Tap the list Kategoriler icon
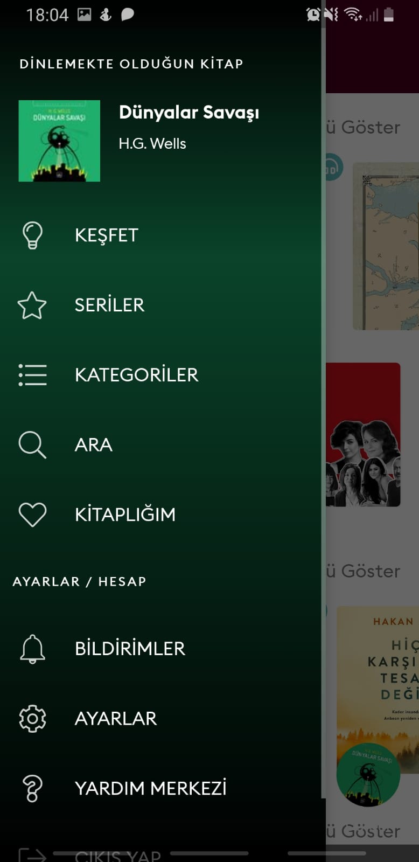This screenshot has width=419, height=862. 32,375
